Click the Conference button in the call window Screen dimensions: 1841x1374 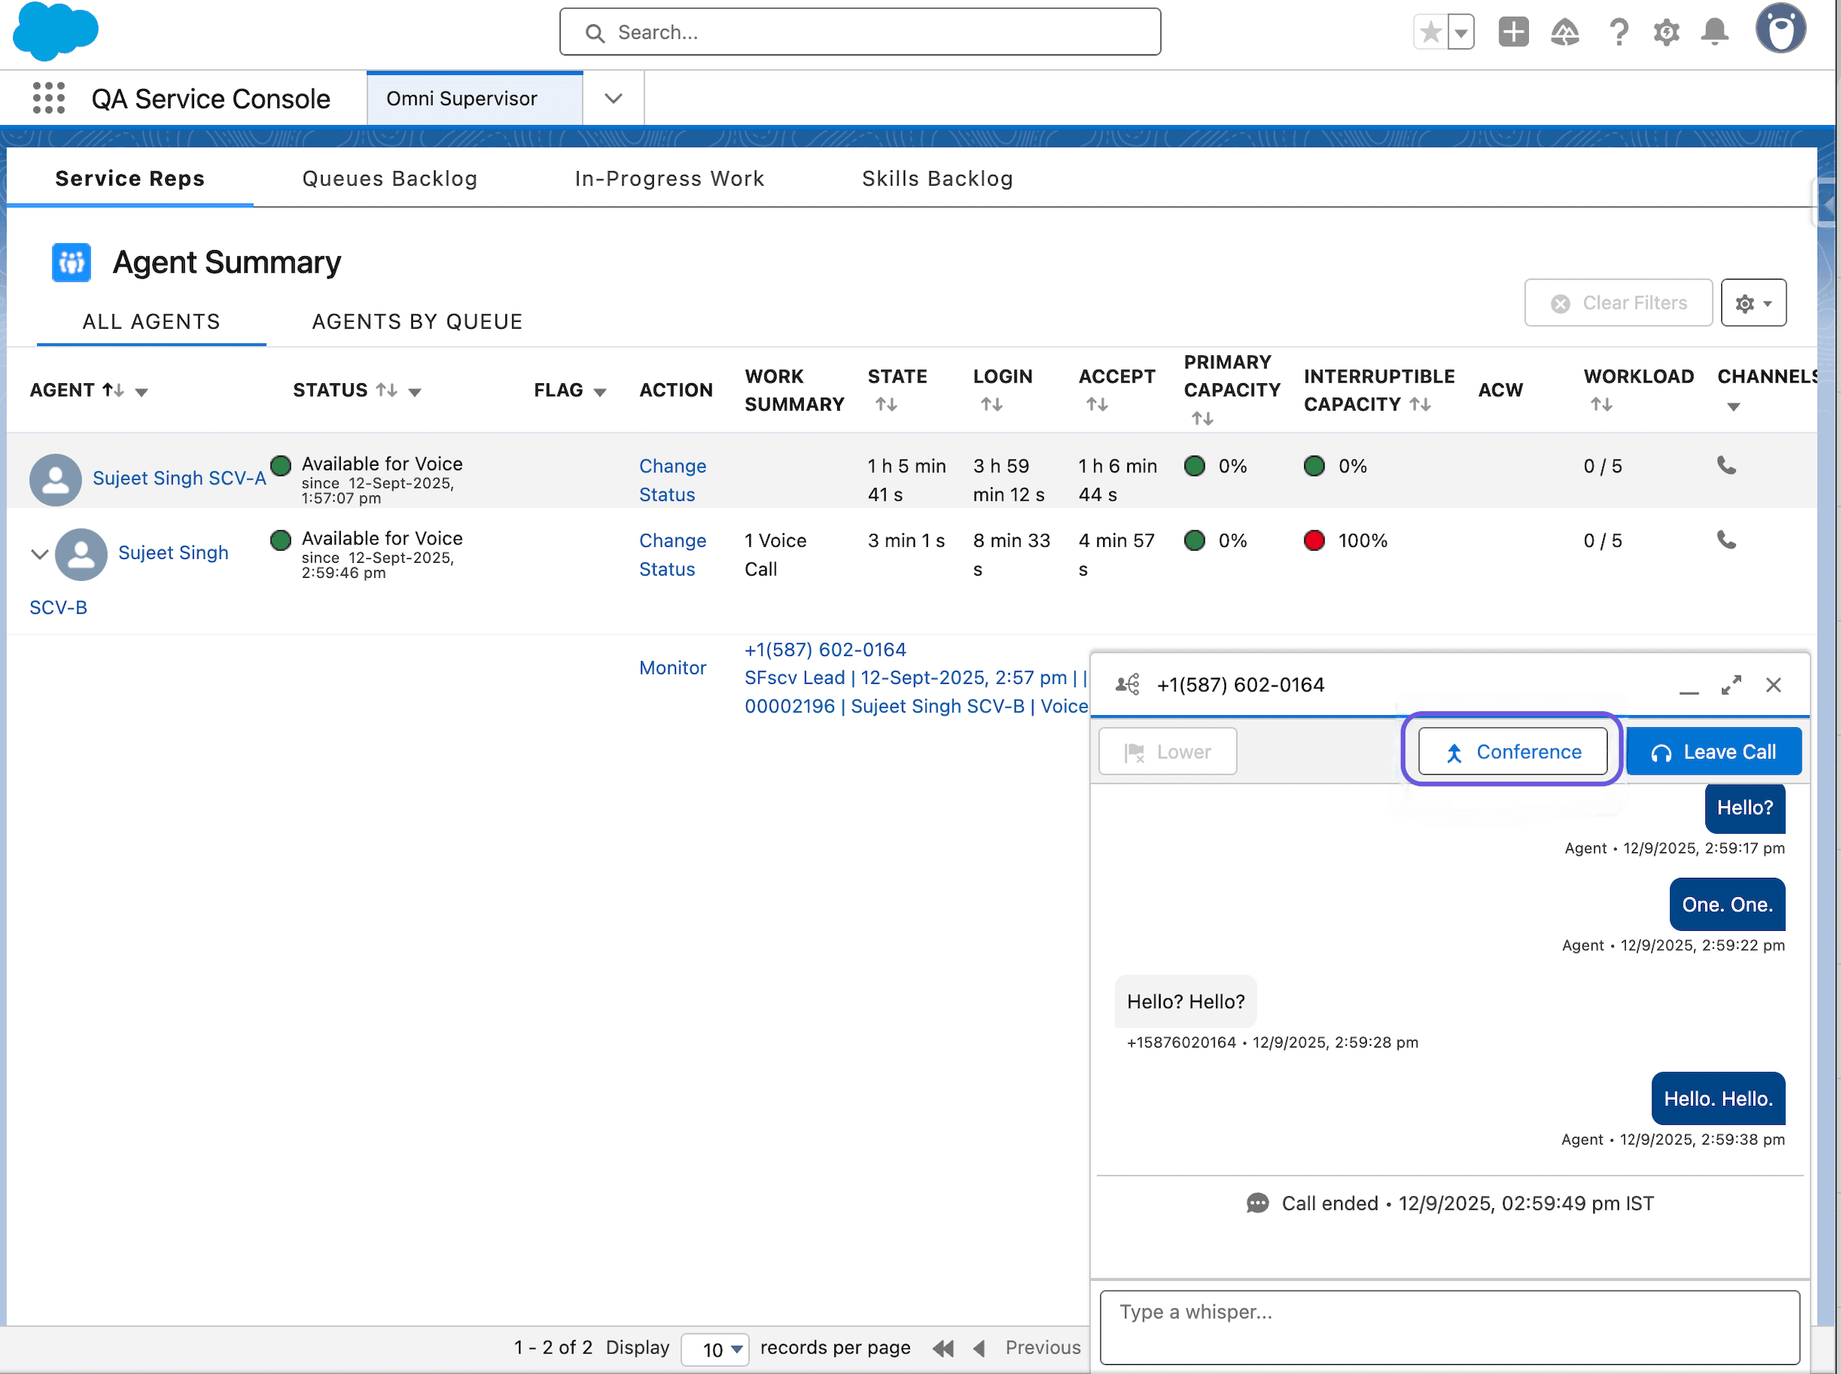[x=1511, y=751]
